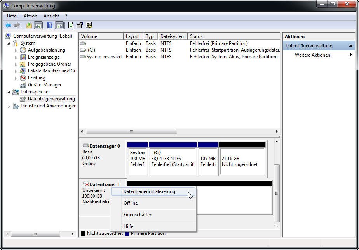Viewport: 359px width, 250px height.
Task: Click the Datenträgerverwaltung icon in tree
Action: click(23, 99)
